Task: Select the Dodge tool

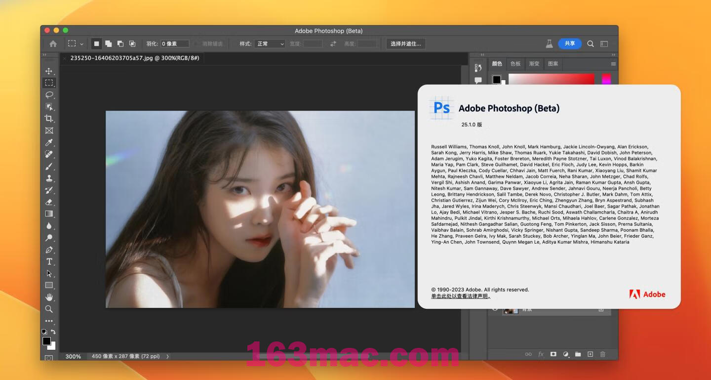Action: pos(49,238)
